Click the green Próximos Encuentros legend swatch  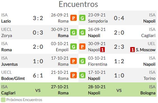(x=3, y=100)
